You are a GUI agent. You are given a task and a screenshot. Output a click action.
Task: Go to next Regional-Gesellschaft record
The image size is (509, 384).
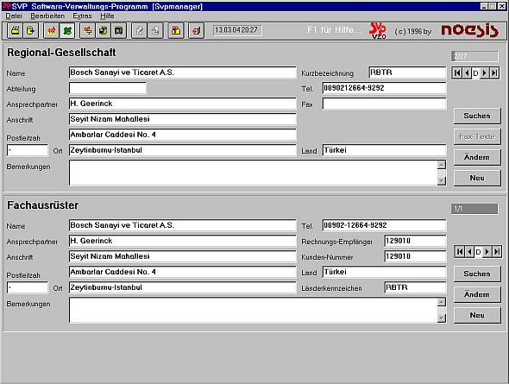485,73
